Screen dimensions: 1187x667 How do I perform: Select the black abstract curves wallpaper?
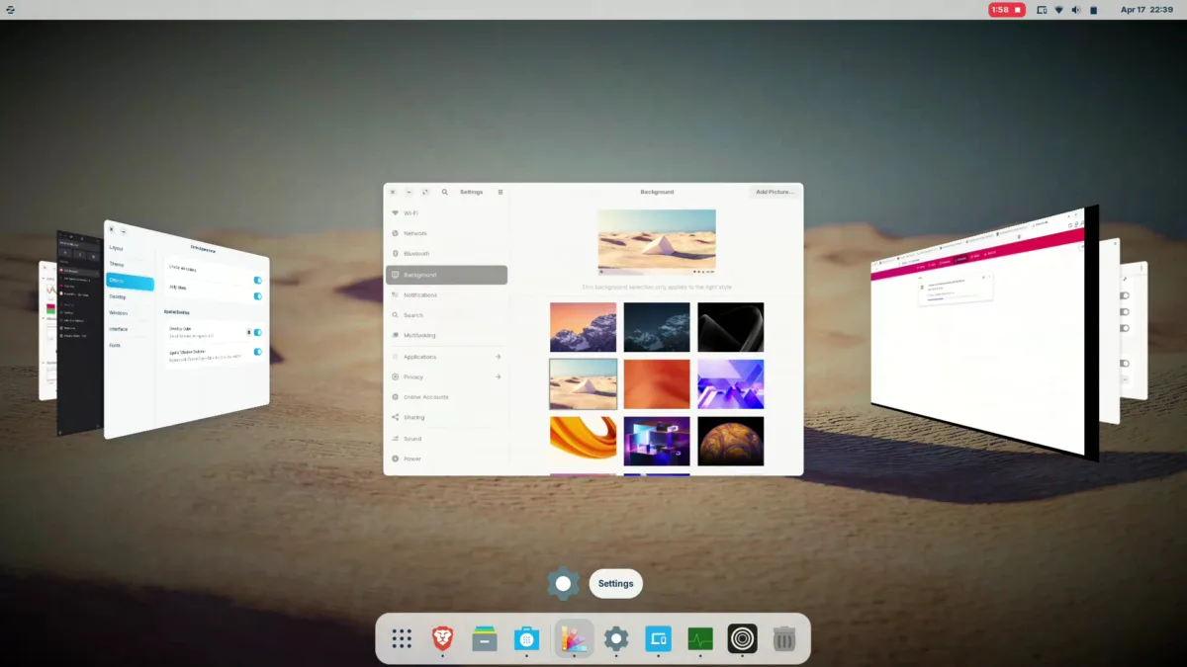[731, 327]
